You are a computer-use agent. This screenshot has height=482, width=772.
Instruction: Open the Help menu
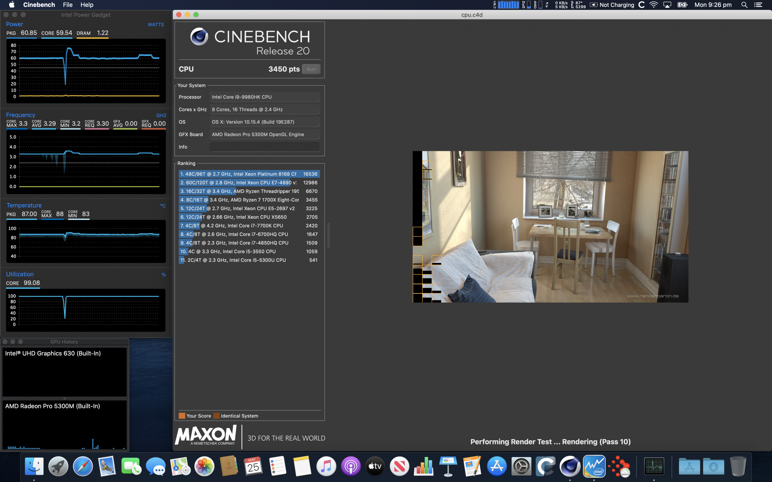click(87, 5)
